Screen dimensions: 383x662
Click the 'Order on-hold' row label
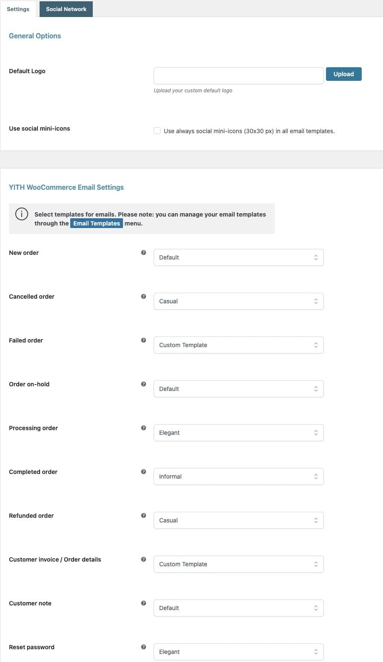29,384
